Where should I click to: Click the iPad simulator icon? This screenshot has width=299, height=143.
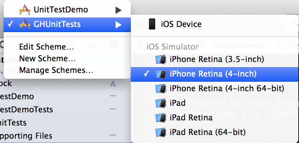[x=161, y=103]
